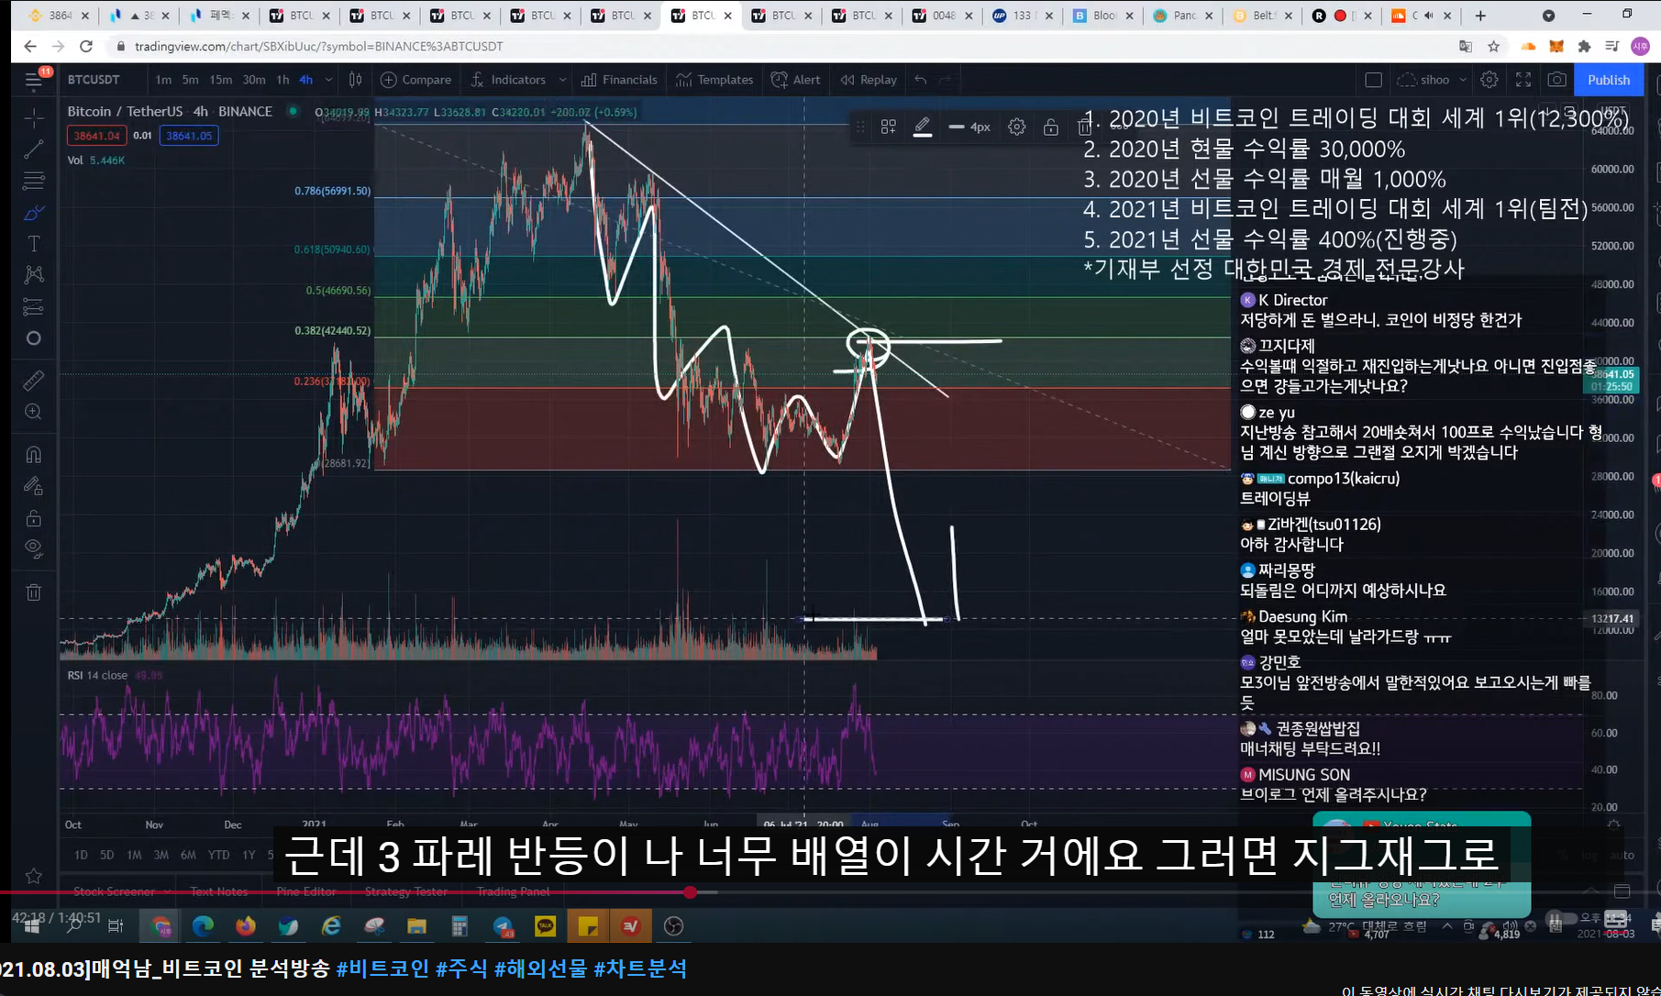Open the sihoo layout dropdown

click(1432, 80)
